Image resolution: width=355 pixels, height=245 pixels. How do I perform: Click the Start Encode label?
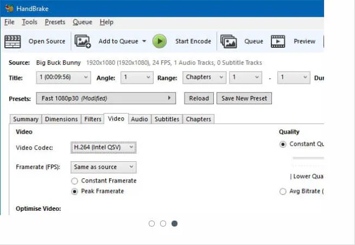tap(193, 41)
